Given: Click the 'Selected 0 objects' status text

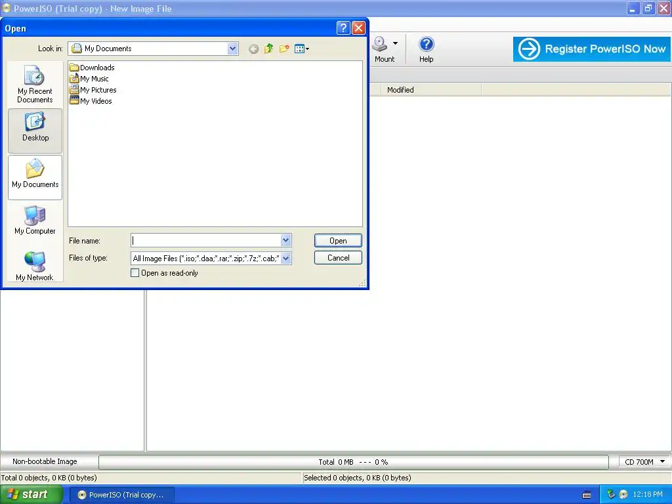Looking at the screenshot, I should tap(358, 478).
